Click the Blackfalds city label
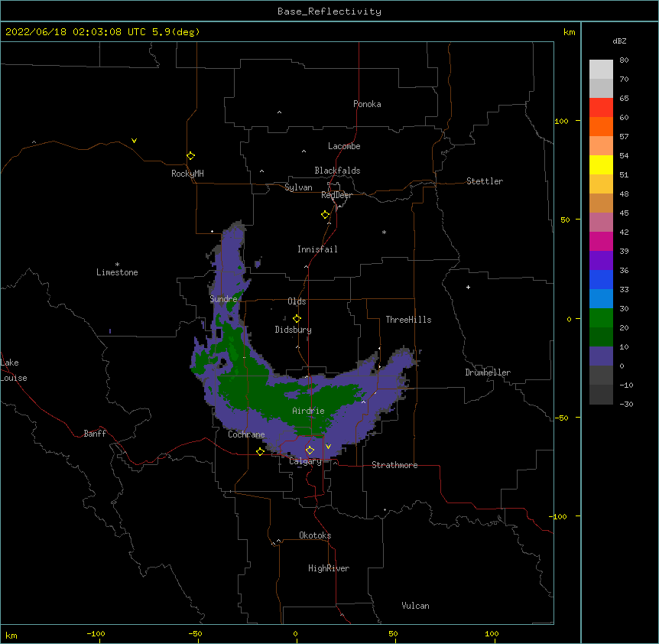Screen dimensions: 659x644 click(x=337, y=171)
